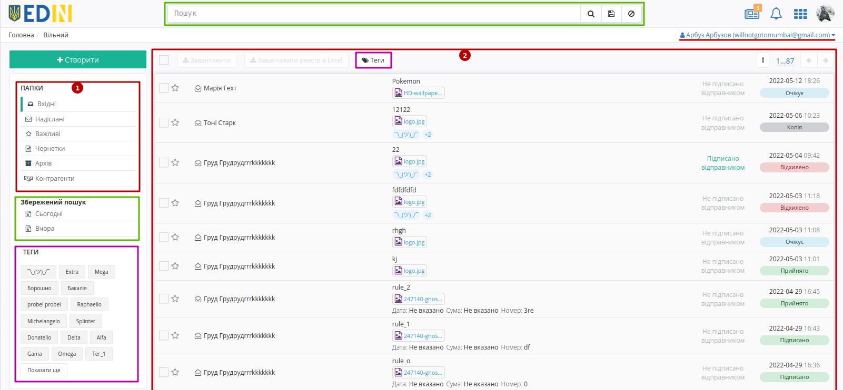The width and height of the screenshot is (843, 390).
Task: Filter by Splinter tag
Action: pyautogui.click(x=86, y=321)
